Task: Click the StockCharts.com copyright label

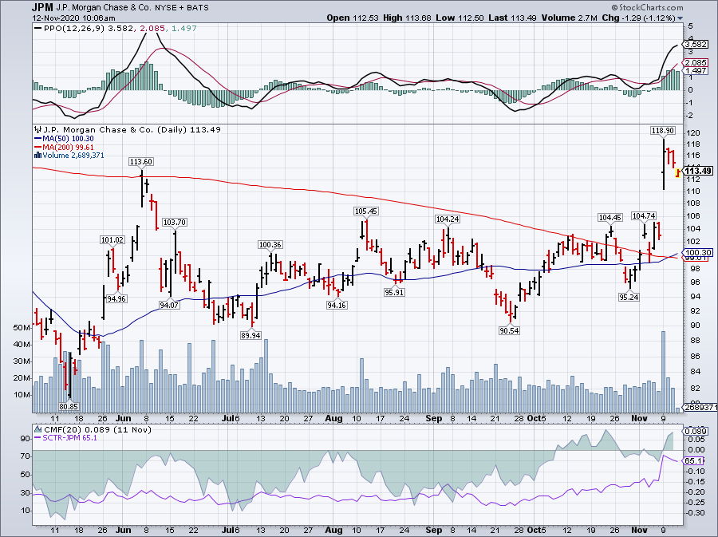Action: pyautogui.click(x=647, y=7)
